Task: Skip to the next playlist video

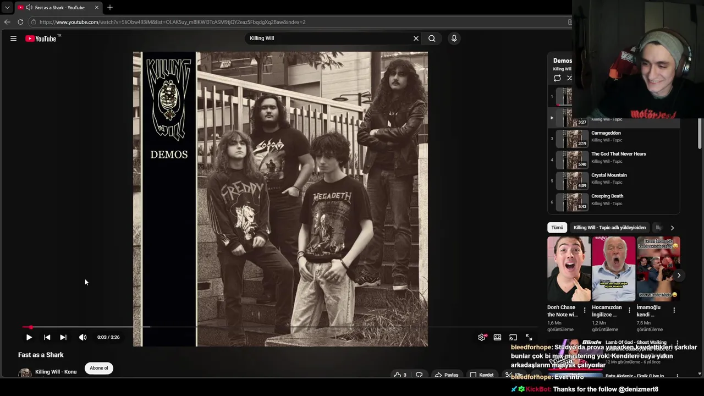Action: coord(63,337)
